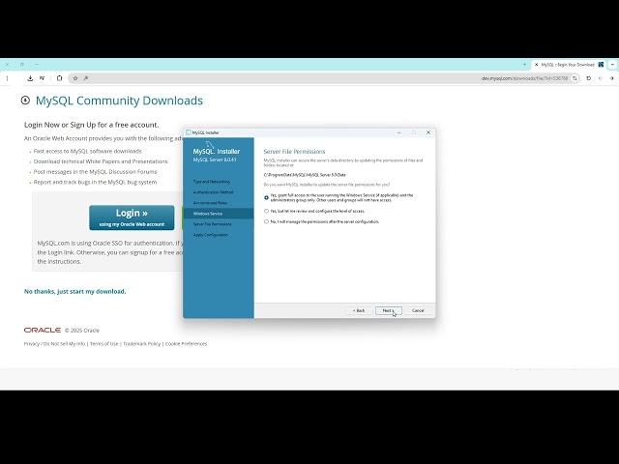Click the installer Cancel button
Viewport: 619px width, 464px height.
tap(418, 310)
